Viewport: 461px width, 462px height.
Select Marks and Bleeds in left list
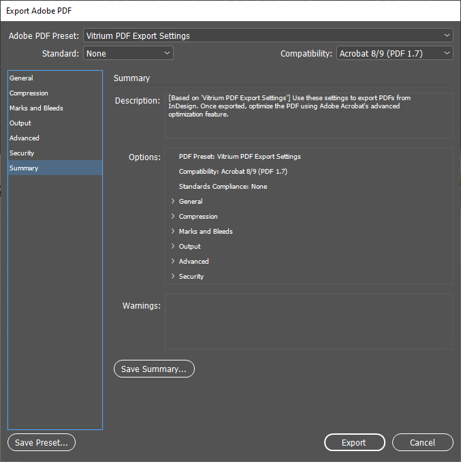55,108
